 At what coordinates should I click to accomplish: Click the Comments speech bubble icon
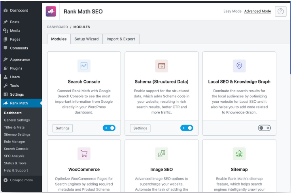(6, 48)
